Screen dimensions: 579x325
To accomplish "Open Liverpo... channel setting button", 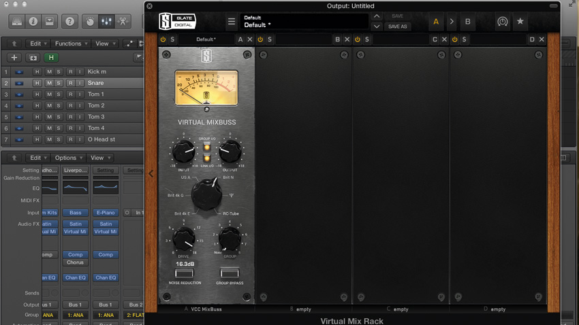I will pyautogui.click(x=76, y=170).
